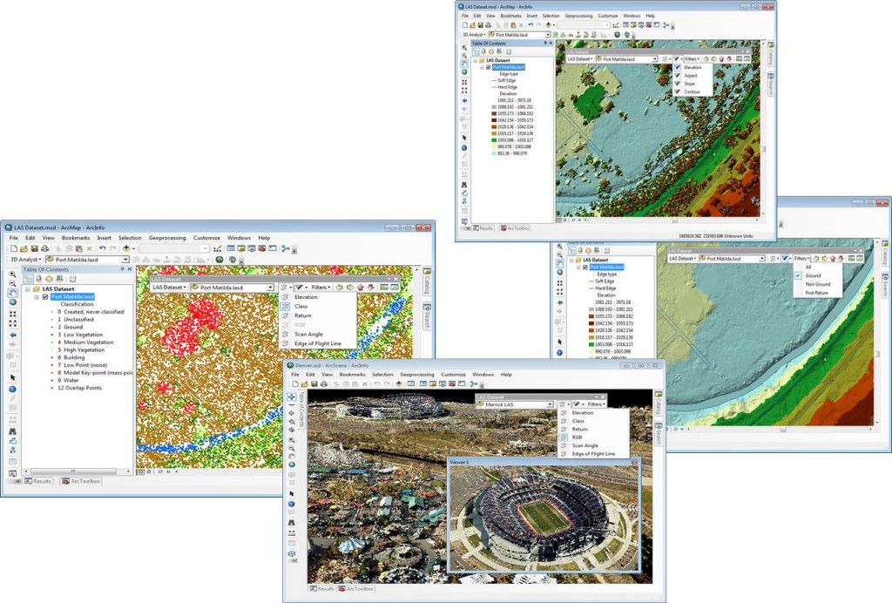Toggle Contour surface option in top ArcMap dropdown
892x603 pixels.
pos(693,91)
